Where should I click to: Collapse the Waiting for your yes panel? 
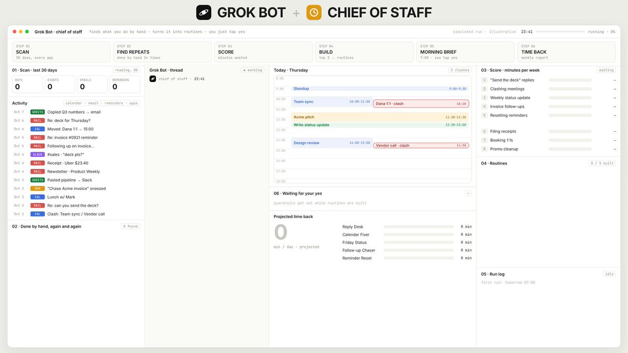[468, 193]
